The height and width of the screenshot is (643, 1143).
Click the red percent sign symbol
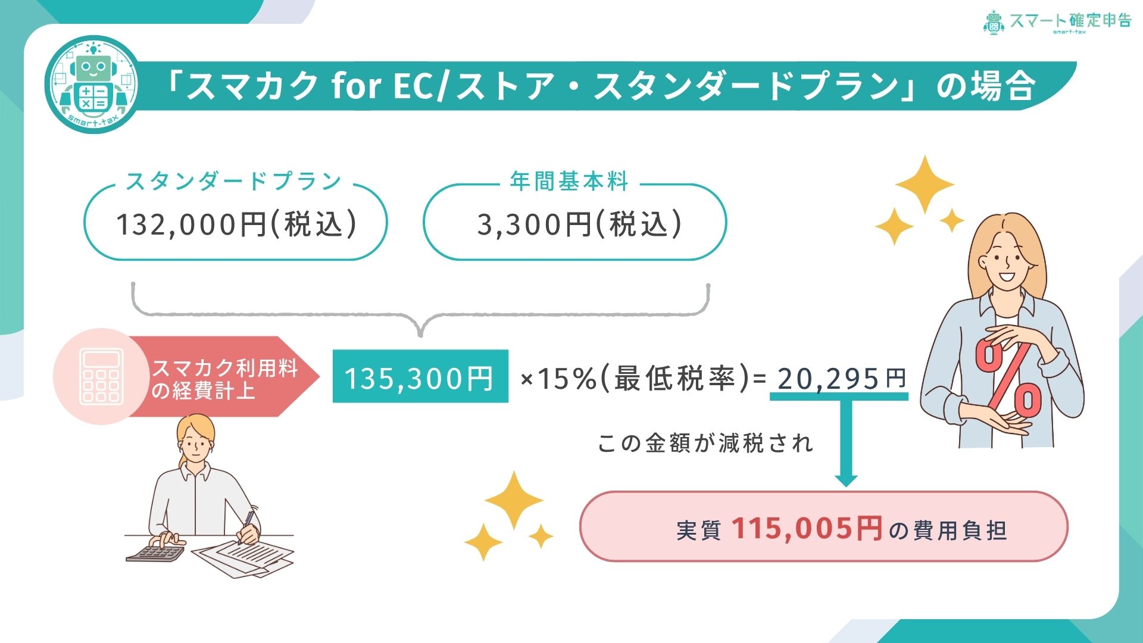1009,379
